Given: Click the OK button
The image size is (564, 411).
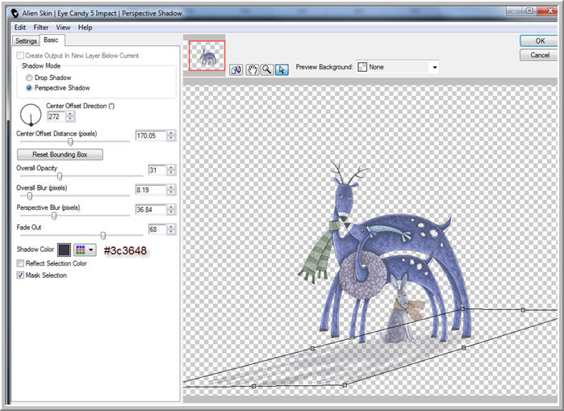Looking at the screenshot, I should pos(539,40).
